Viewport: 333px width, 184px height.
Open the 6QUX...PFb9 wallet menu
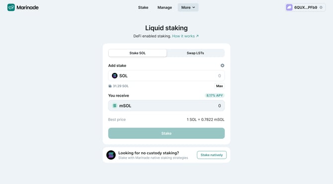tap(305, 7)
